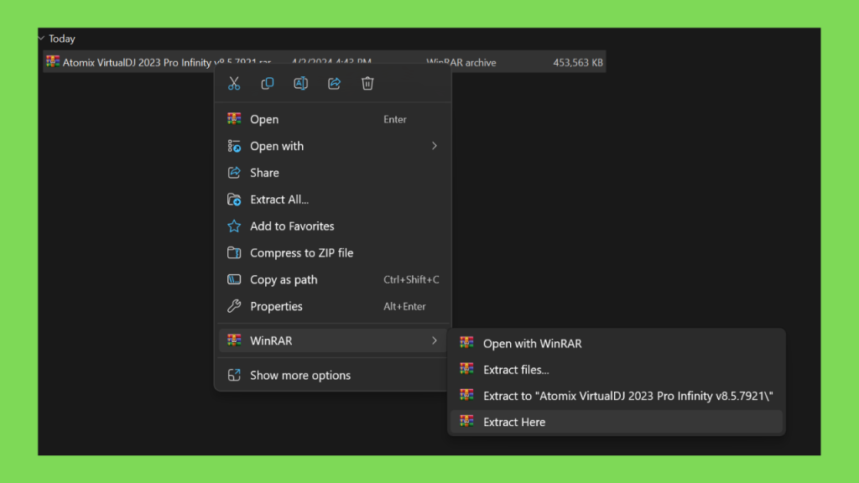The width and height of the screenshot is (859, 483).
Task: Select Copy as path
Action: (x=332, y=279)
